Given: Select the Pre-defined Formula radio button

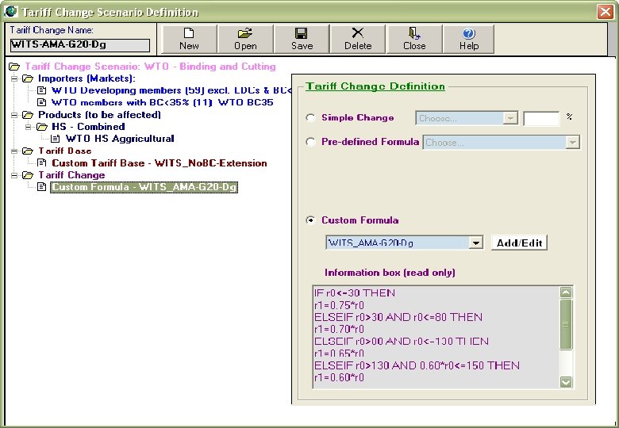Looking at the screenshot, I should 310,142.
